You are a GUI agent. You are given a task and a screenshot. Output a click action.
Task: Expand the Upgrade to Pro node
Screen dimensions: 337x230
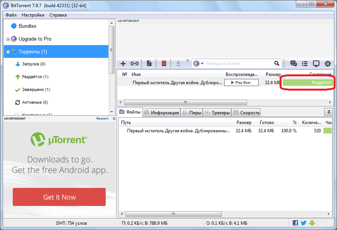pos(8,39)
